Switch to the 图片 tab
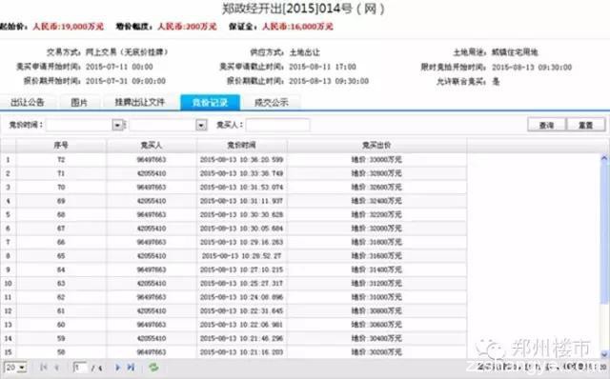 click(x=79, y=103)
